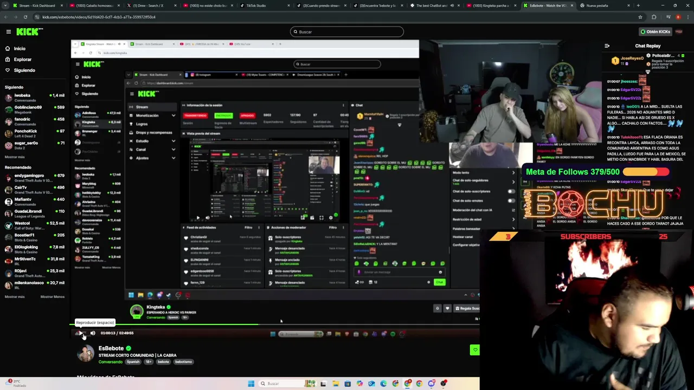Screen dimensions: 694x390
Task: Switch to TikTok Studio tab
Action: coord(264,5)
